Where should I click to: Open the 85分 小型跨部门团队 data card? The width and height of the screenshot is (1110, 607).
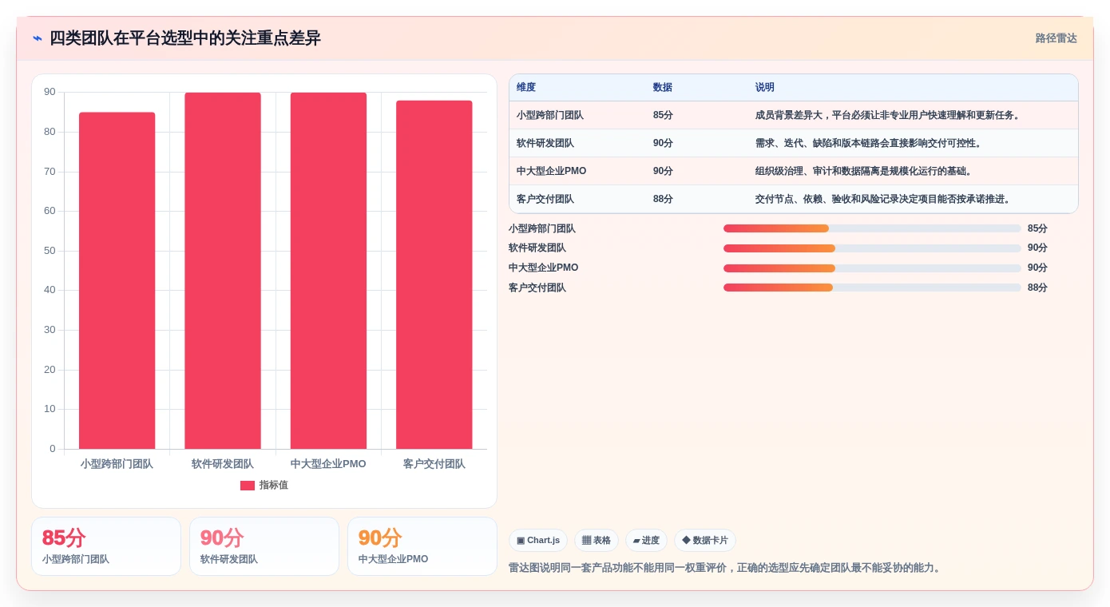(106, 546)
